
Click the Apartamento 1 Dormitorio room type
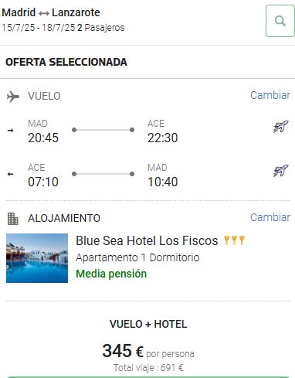(x=137, y=257)
